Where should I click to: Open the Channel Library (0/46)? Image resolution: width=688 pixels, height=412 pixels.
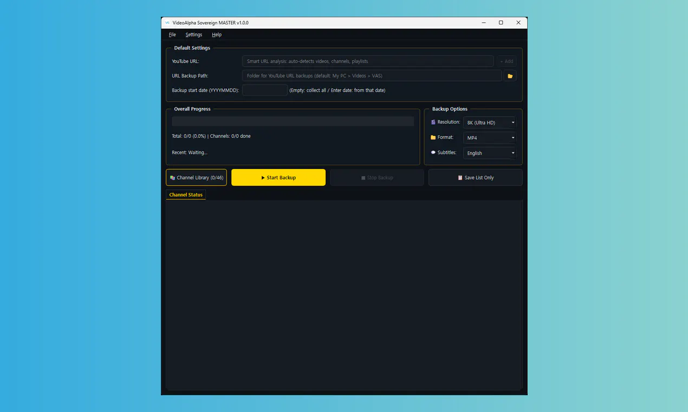[196, 178]
